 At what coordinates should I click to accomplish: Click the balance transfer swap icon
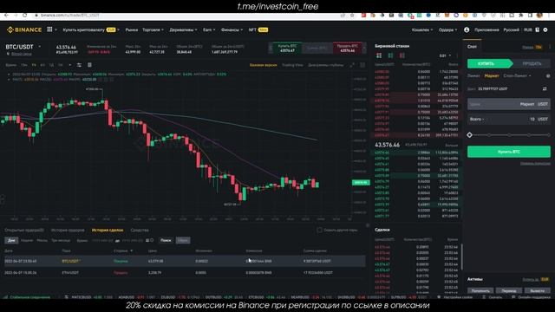pyautogui.click(x=545, y=88)
